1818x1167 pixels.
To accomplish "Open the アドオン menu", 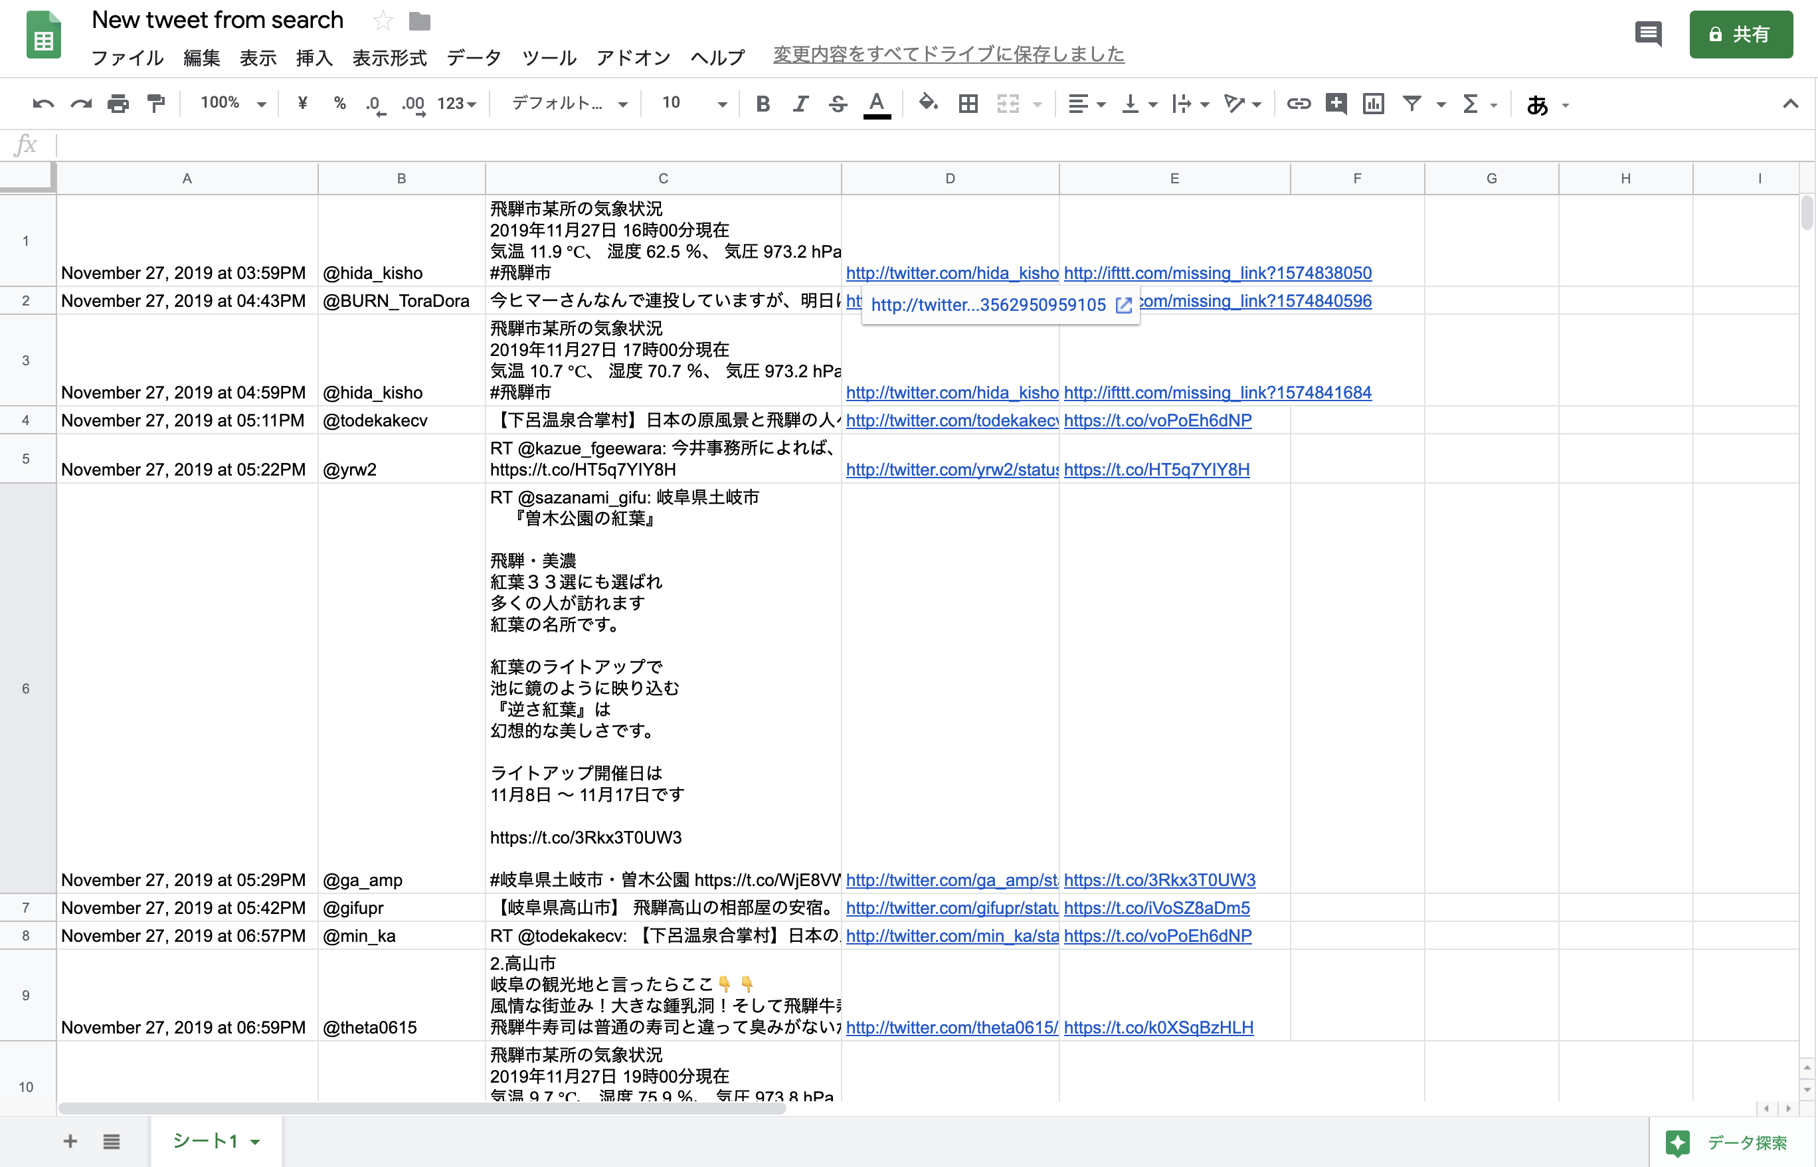I will (x=634, y=58).
